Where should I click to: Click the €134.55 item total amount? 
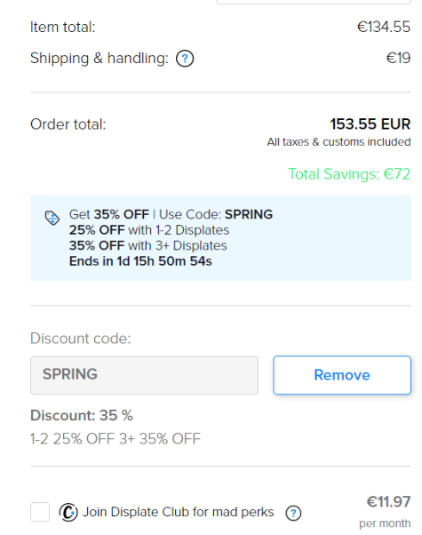[x=384, y=27]
